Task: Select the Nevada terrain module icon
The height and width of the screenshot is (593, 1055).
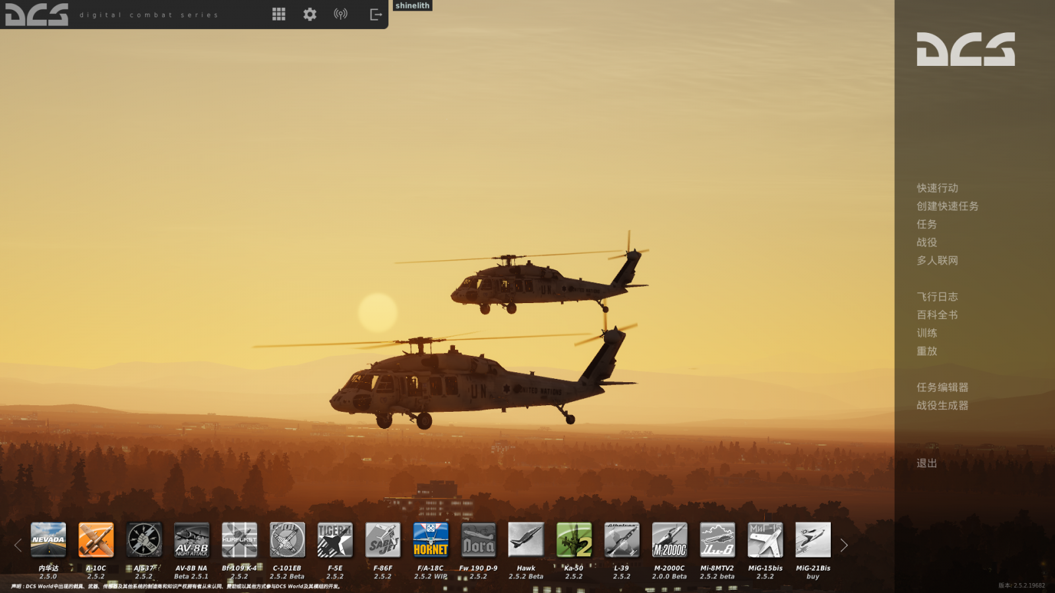Action: [x=48, y=540]
